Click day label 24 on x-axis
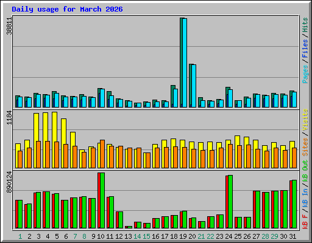Screen dimensions: 312x243 (x=229, y=236)
